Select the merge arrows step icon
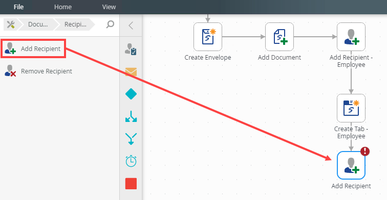The image size is (387, 200). [x=131, y=139]
